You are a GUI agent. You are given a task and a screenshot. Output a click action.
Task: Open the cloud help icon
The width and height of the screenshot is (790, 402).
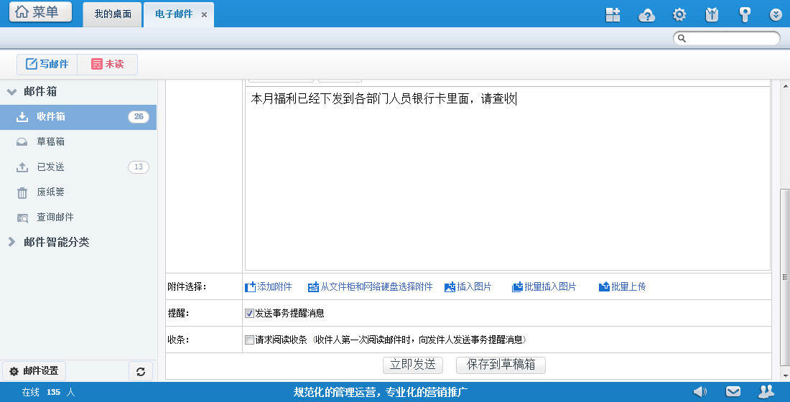[646, 14]
